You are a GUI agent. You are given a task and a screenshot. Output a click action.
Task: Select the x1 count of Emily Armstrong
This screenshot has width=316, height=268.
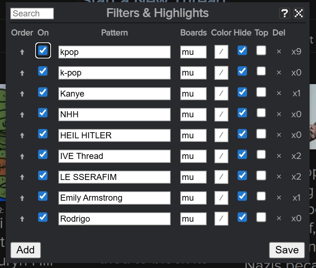click(x=296, y=198)
